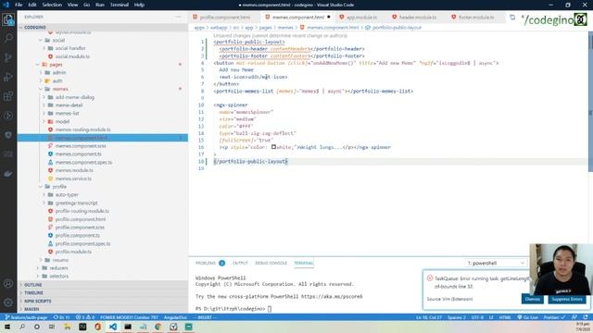Click Spaces: 2 in the status bar
This screenshot has width=593, height=333.
point(457,317)
